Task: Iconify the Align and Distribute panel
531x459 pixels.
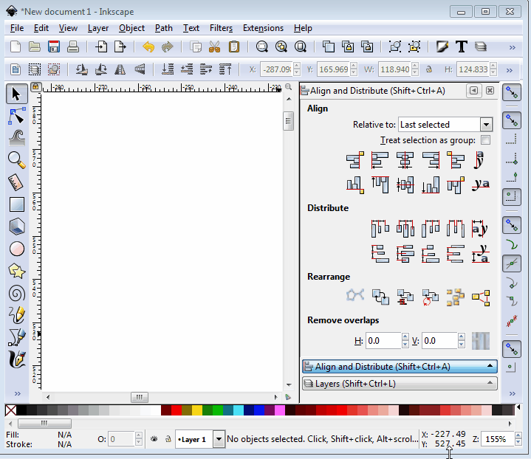Action: pyautogui.click(x=474, y=90)
